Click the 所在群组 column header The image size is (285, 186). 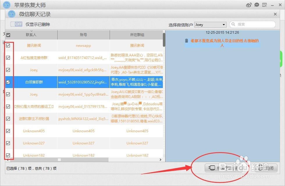pos(137,35)
